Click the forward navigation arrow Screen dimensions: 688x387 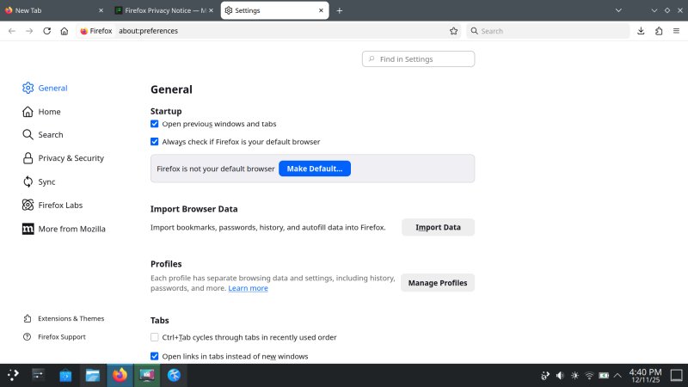[29, 31]
